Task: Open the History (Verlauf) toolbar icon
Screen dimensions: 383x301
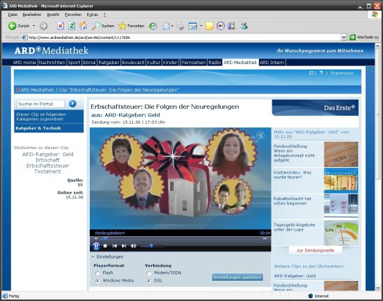Action: click(153, 26)
